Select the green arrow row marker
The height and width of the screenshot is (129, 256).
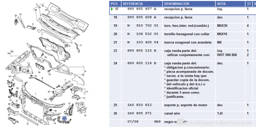[112, 9]
